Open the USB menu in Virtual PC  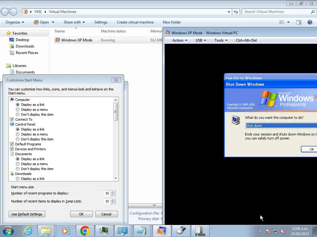coord(201,40)
